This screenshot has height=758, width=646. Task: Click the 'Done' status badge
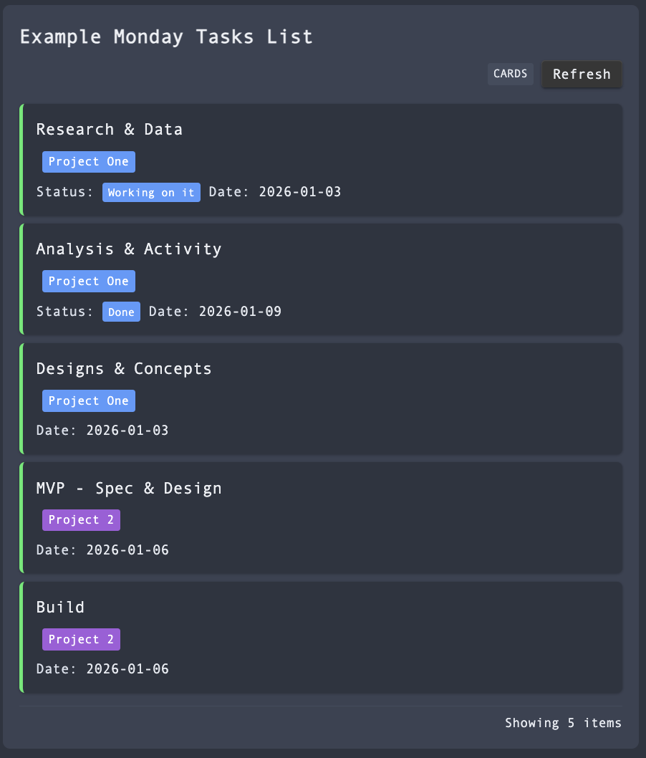121,312
